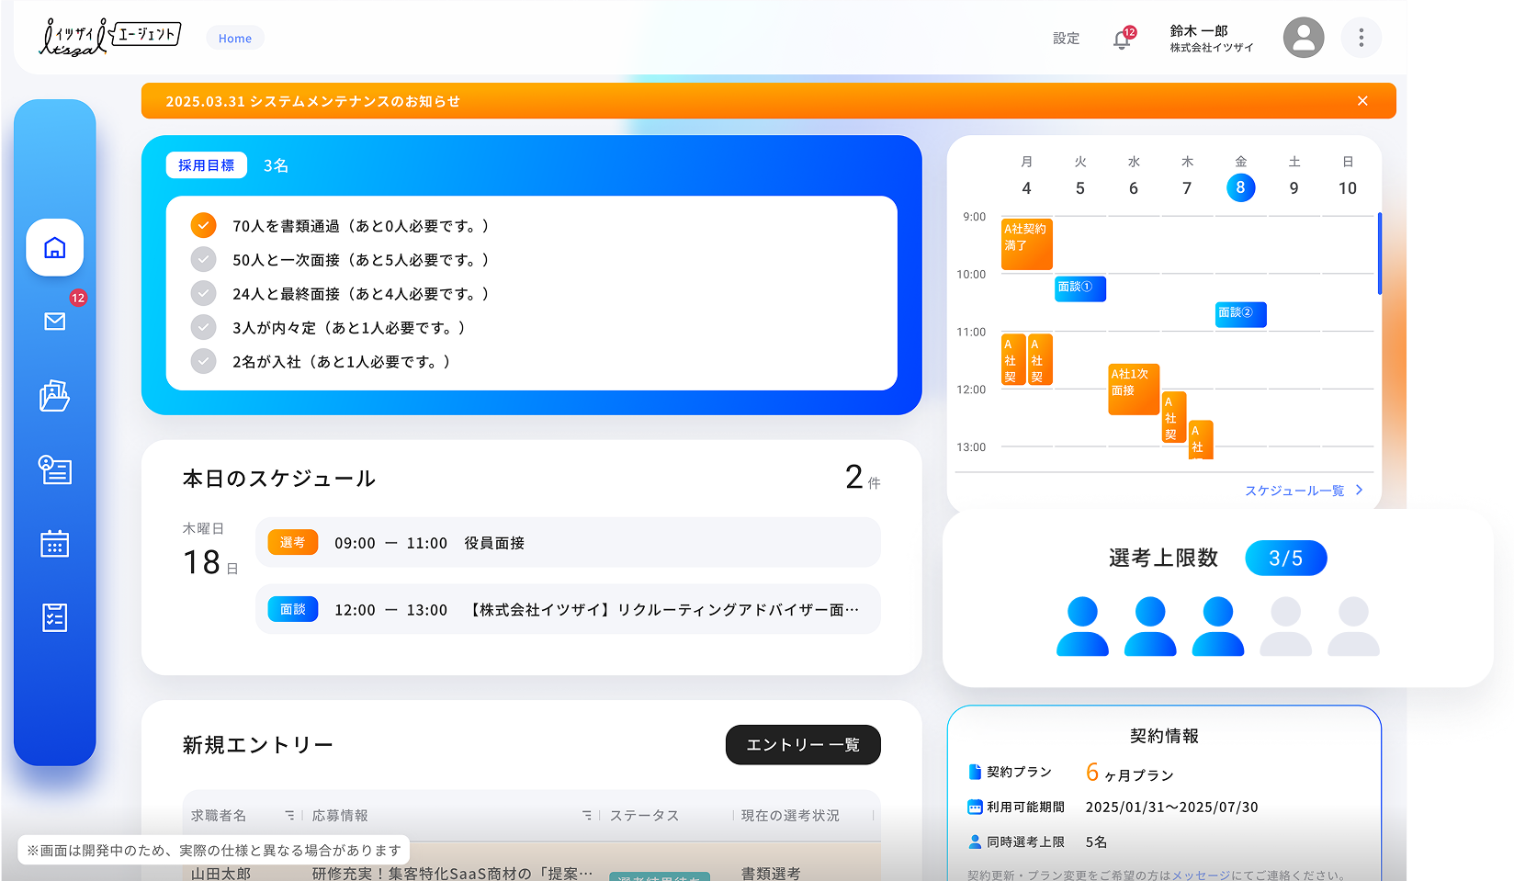Click the orange 選考 tag
This screenshot has height=881, width=1514.
click(x=293, y=542)
